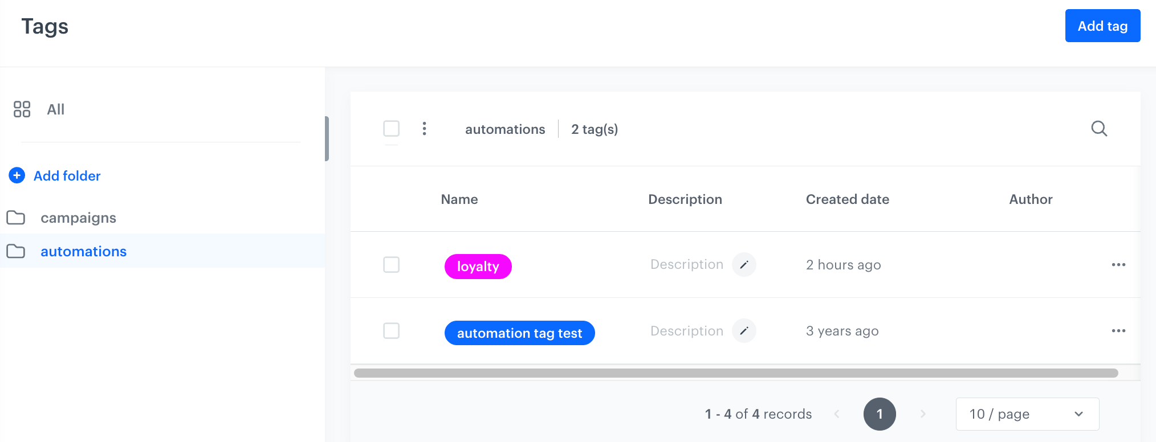Toggle the select-all tags checkbox
This screenshot has height=442, width=1156.
click(392, 129)
